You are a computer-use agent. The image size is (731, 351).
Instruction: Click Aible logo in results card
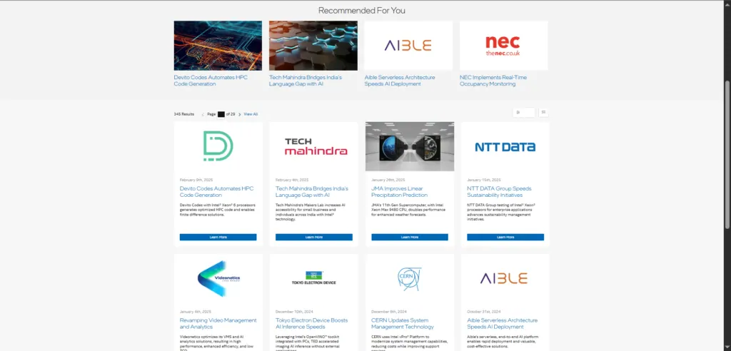click(x=505, y=278)
